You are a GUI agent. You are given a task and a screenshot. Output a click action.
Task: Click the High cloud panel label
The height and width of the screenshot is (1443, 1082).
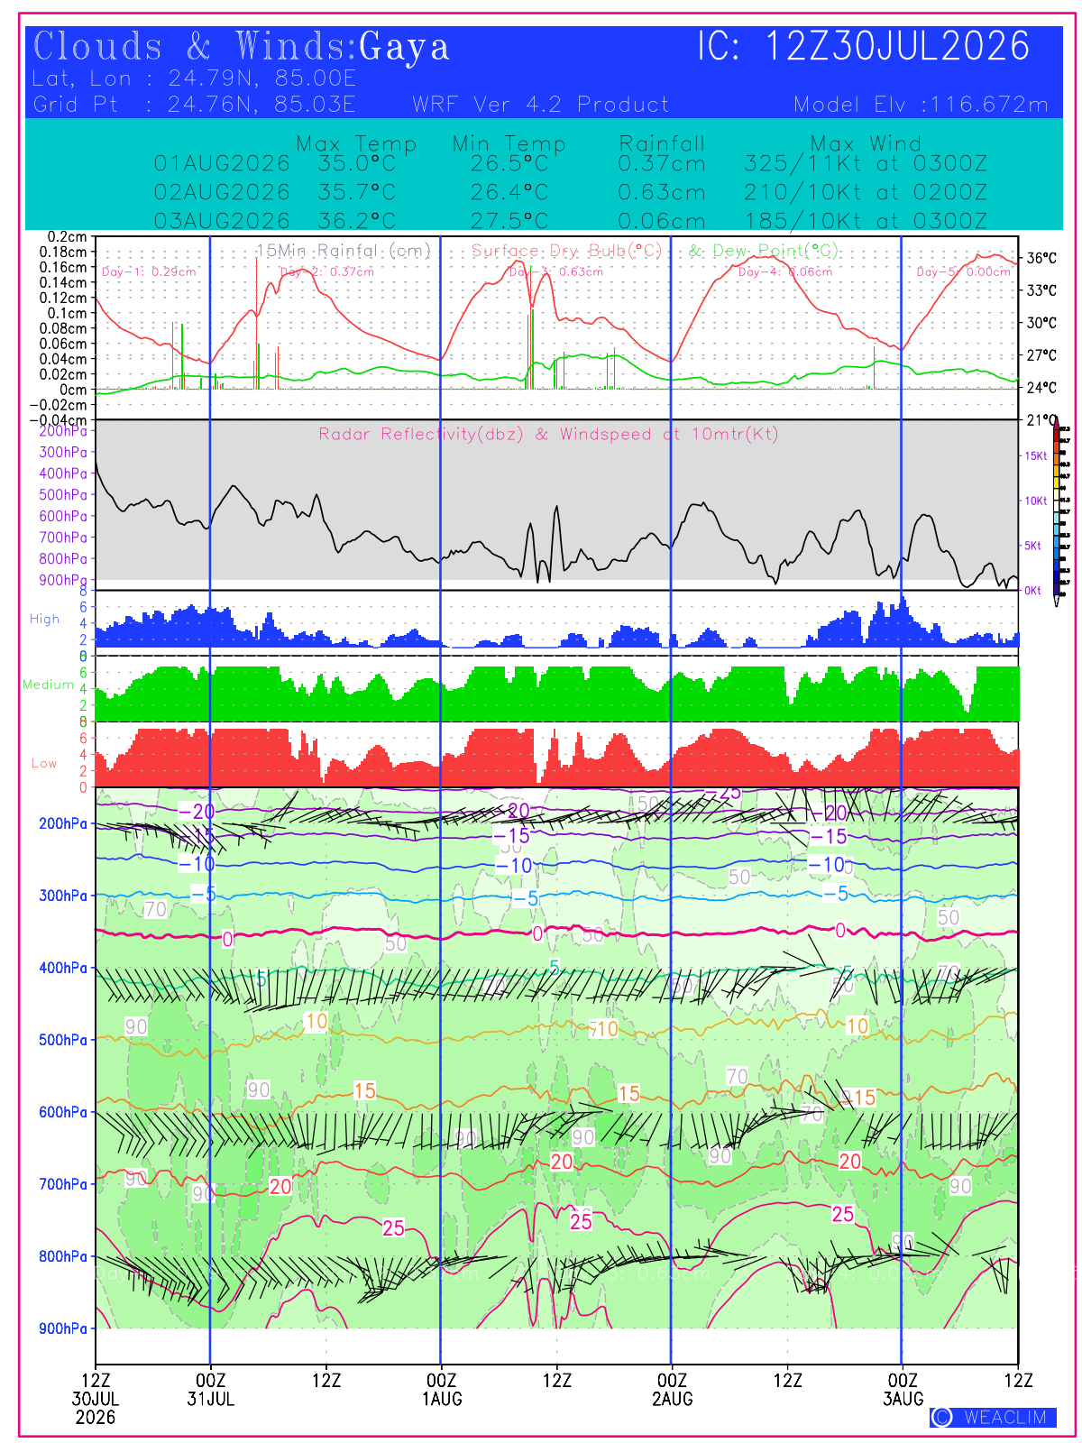point(44,620)
